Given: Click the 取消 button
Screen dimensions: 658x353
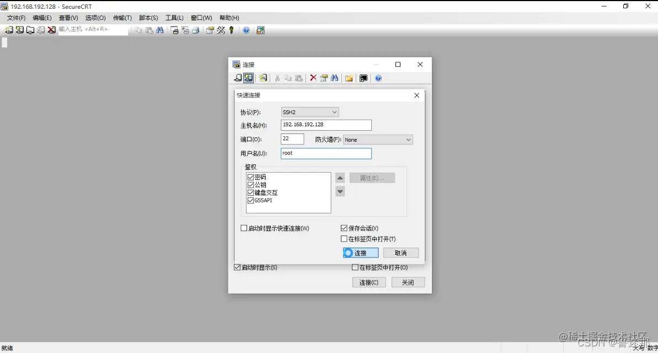Looking at the screenshot, I should [401, 253].
